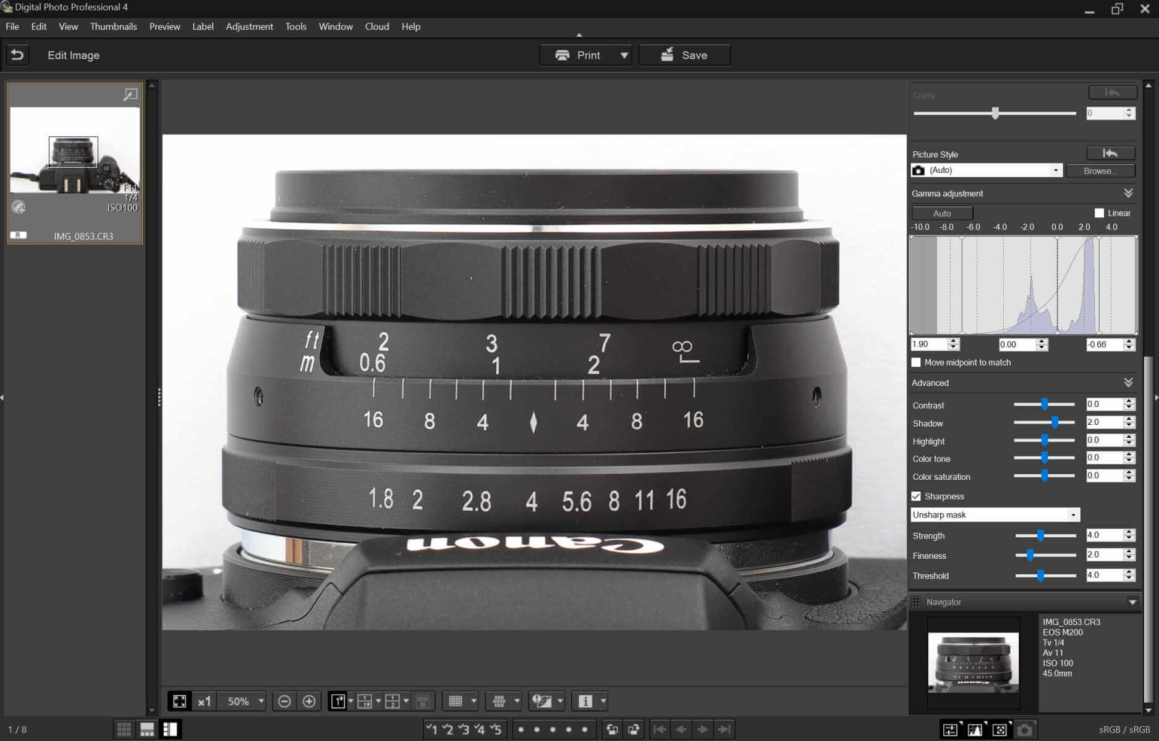Click the Save button
1159x741 pixels.
(684, 55)
